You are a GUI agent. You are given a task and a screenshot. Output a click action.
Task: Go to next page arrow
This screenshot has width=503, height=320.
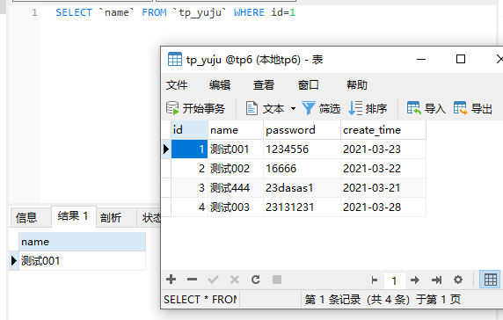coord(415,280)
